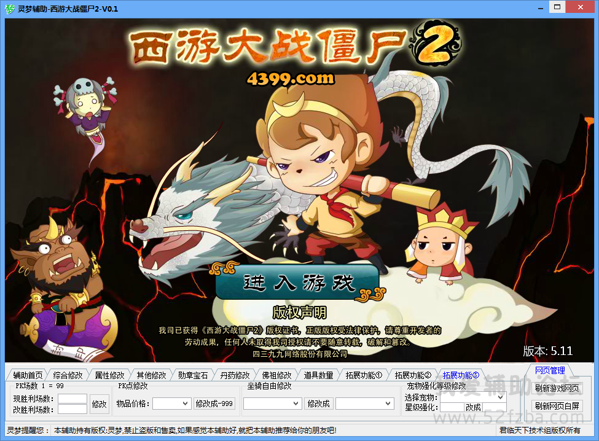Click the 进入游戏 game button

click(x=299, y=283)
